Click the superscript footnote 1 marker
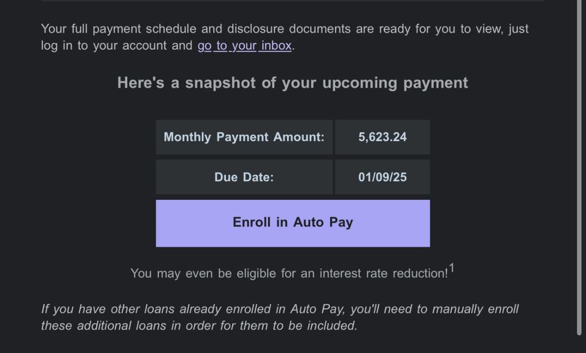Image resolution: width=586 pixels, height=353 pixels. pyautogui.click(x=452, y=269)
